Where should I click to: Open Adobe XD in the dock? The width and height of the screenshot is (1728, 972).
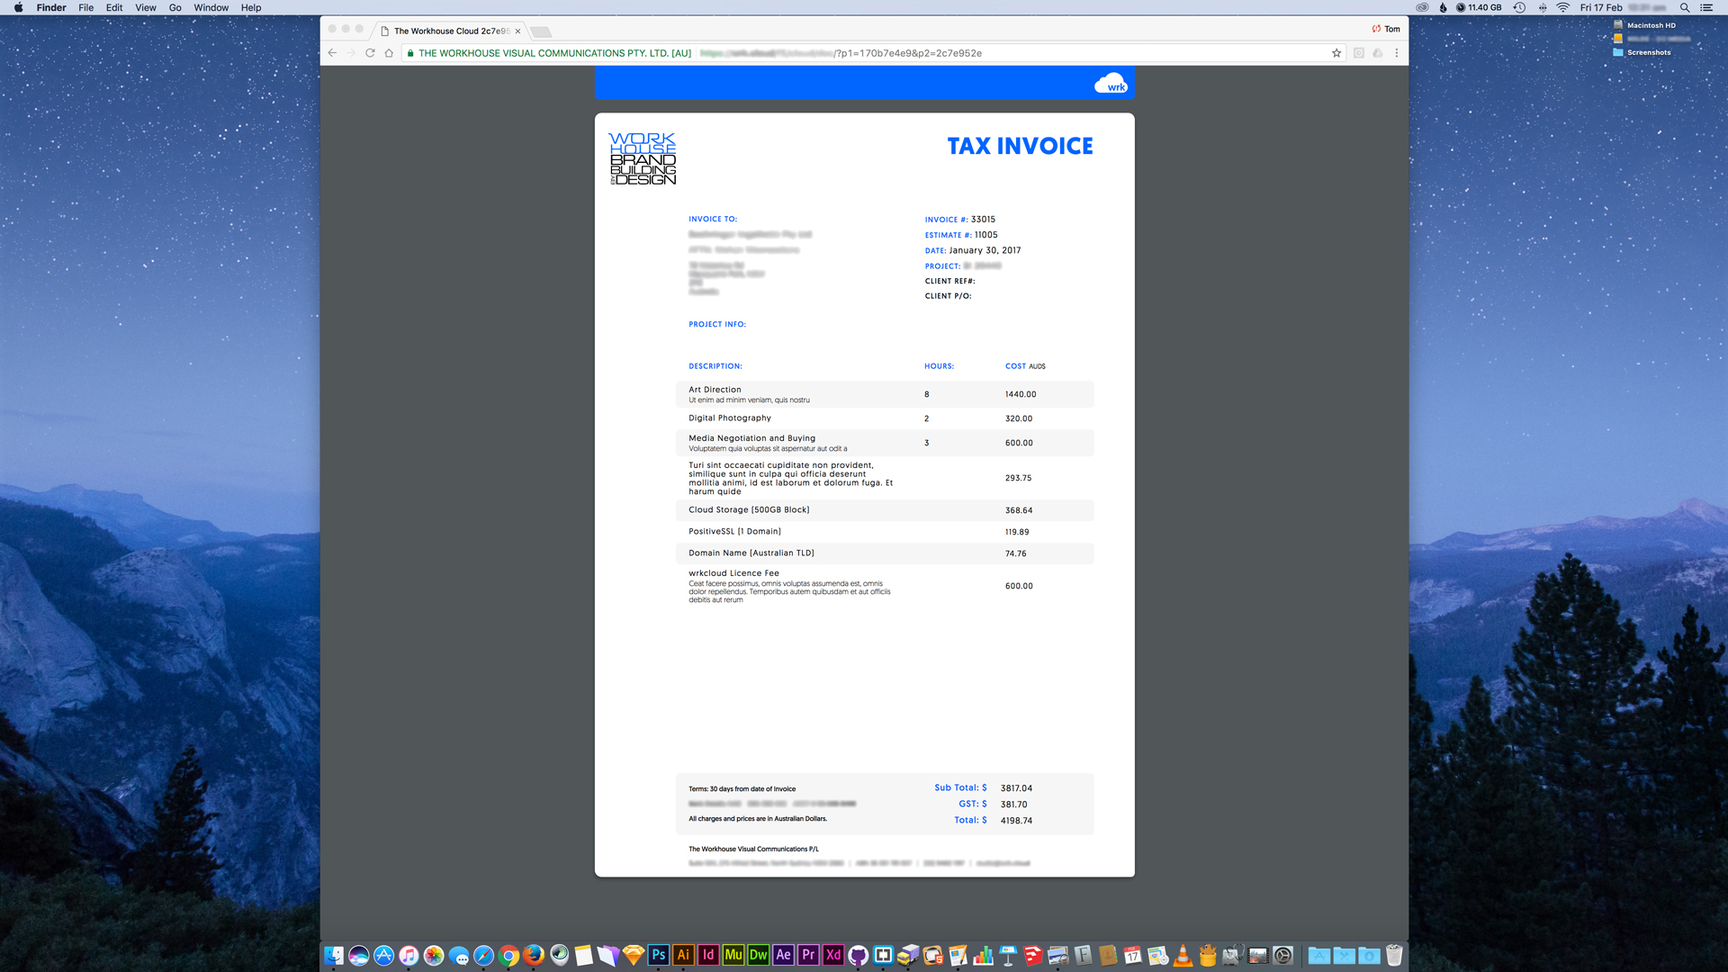click(833, 955)
